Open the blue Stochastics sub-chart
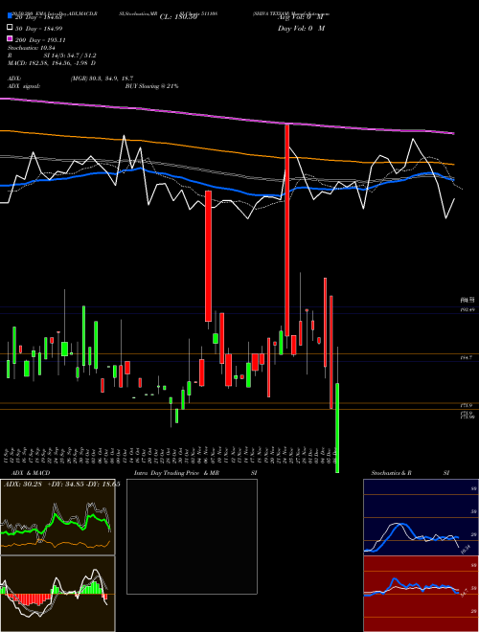The image size is (479, 632). pyautogui.click(x=421, y=517)
